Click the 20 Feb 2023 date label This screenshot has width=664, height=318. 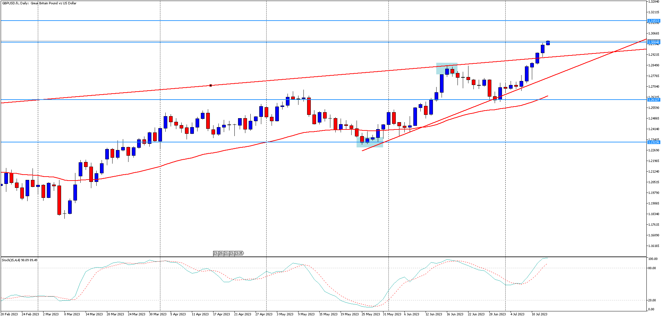(x=9, y=314)
